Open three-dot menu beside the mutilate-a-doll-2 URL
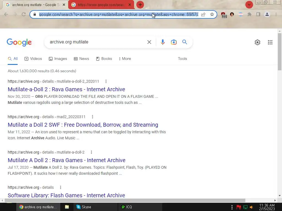Viewport: 282px width, 211px height. 91,152
